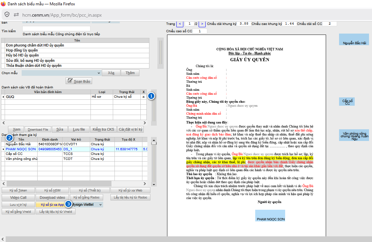
Task: Click Chiều dài số CC value field
Action: [329, 24]
